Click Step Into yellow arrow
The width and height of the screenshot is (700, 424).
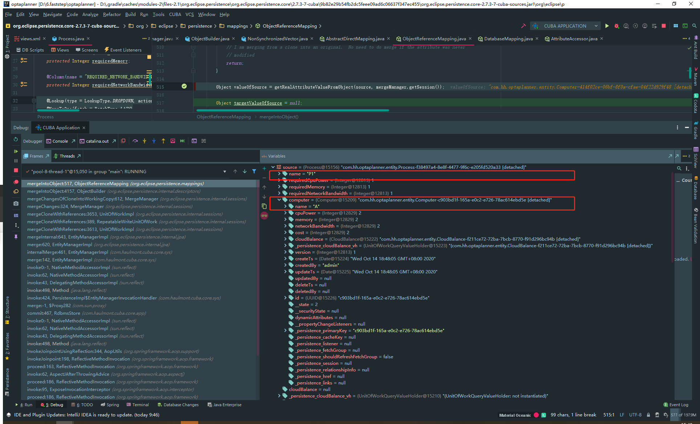point(145,141)
